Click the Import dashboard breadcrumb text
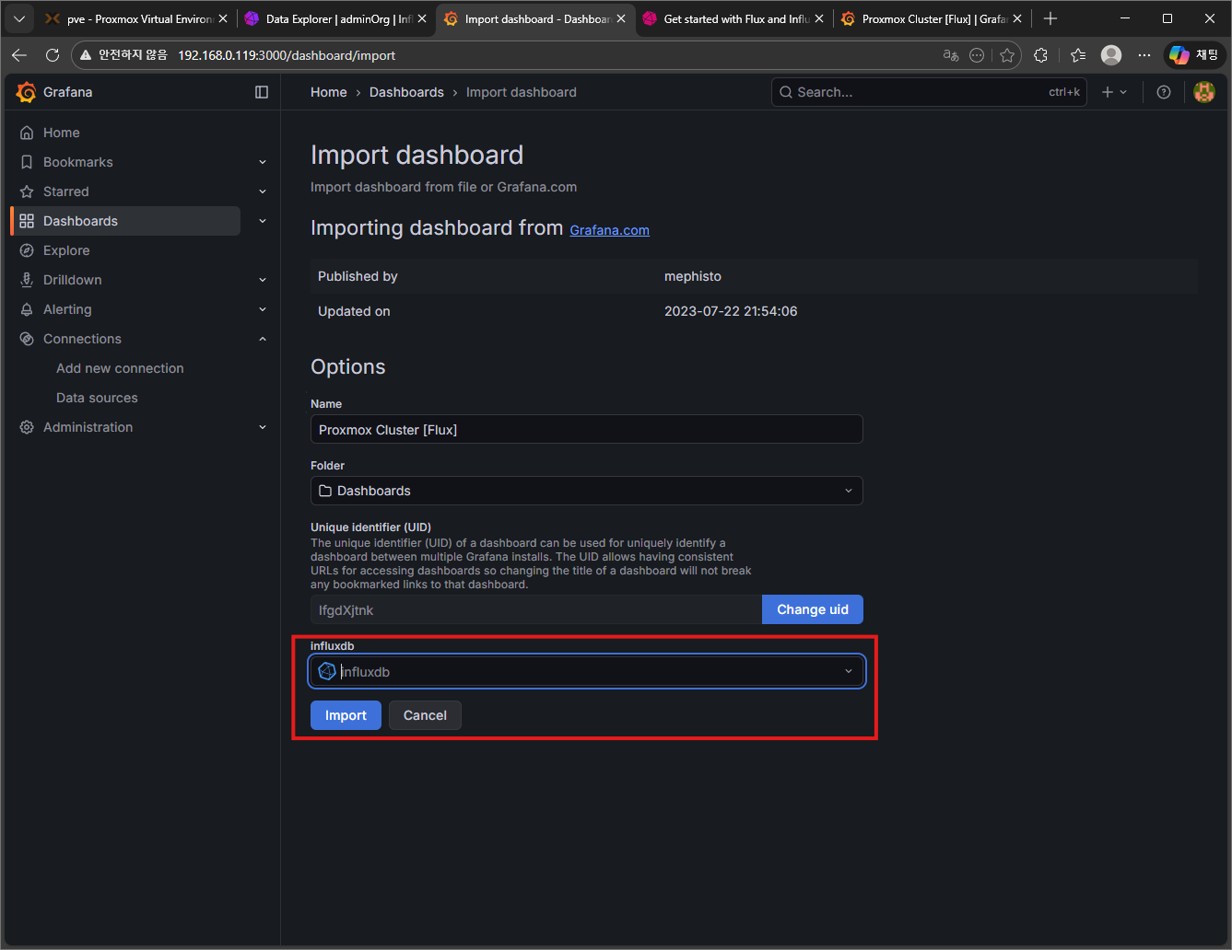 [522, 92]
